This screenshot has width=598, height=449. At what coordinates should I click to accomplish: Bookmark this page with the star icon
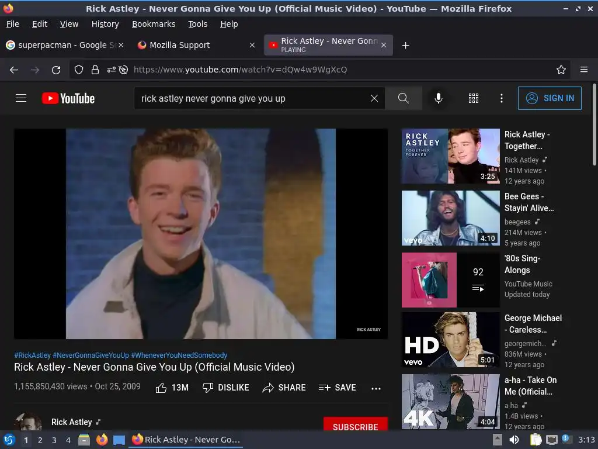(x=561, y=70)
